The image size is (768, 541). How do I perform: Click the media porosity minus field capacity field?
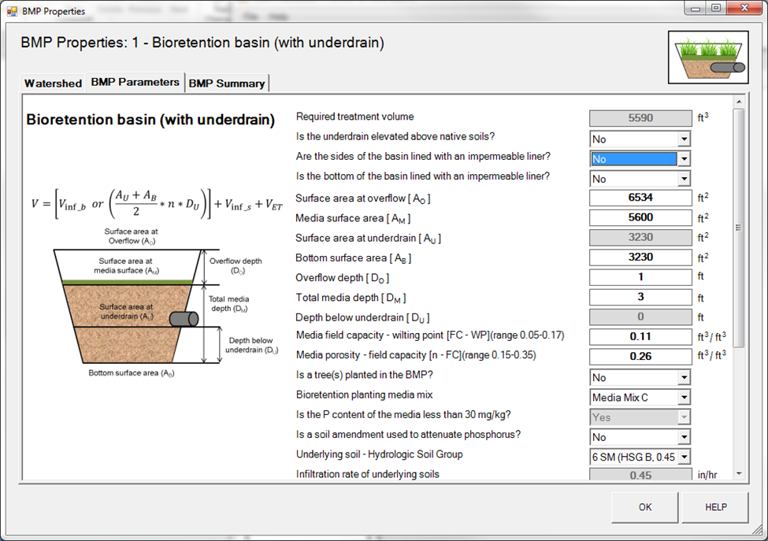tap(640, 356)
